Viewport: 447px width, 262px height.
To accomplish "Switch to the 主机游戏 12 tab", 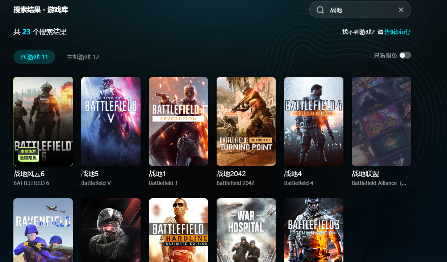I will pos(83,57).
